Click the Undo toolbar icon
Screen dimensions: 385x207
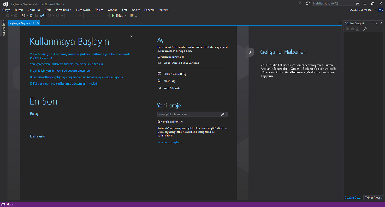[49, 16]
